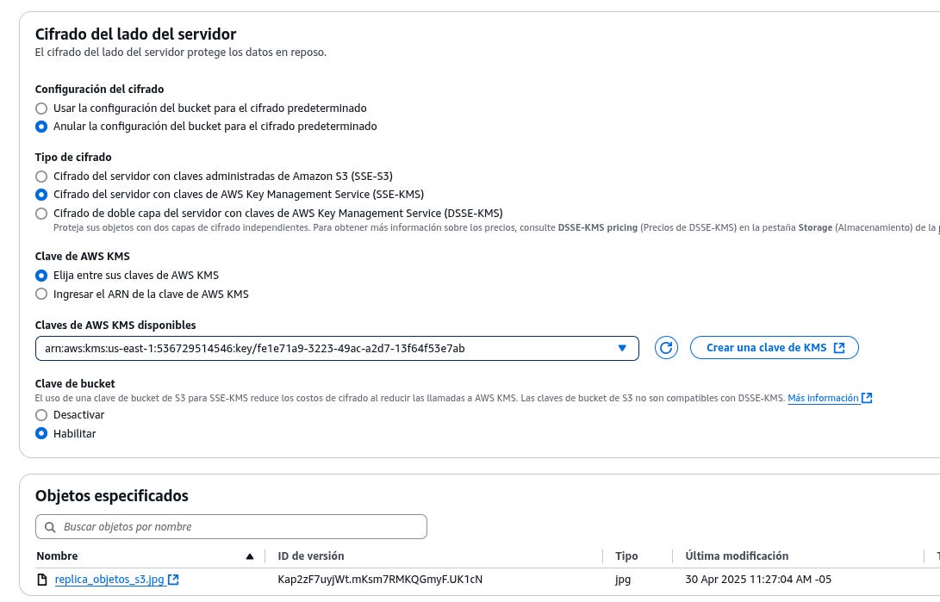Image resolution: width=940 pixels, height=602 pixels.
Task: Click the file icon beside replica_objetos_s3.jpg
Action: pyautogui.click(x=42, y=580)
